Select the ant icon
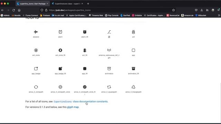Image resolution: width=221 pixels, height=124 pixels. [133, 32]
